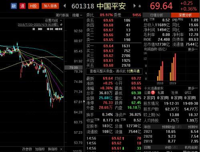Click 买四 price 69.61

[x=108, y=61]
